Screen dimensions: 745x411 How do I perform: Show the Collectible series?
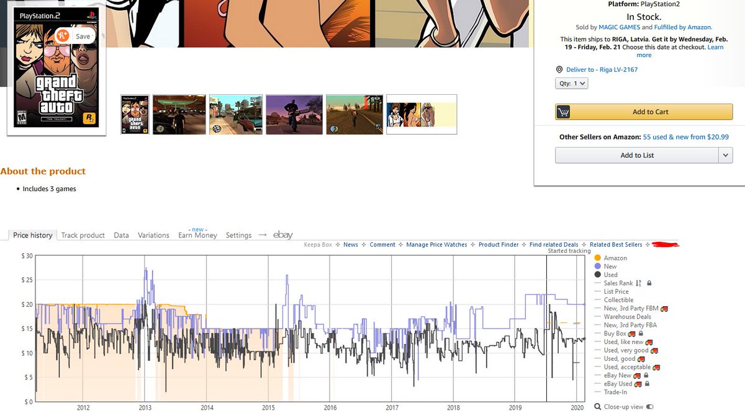point(614,300)
